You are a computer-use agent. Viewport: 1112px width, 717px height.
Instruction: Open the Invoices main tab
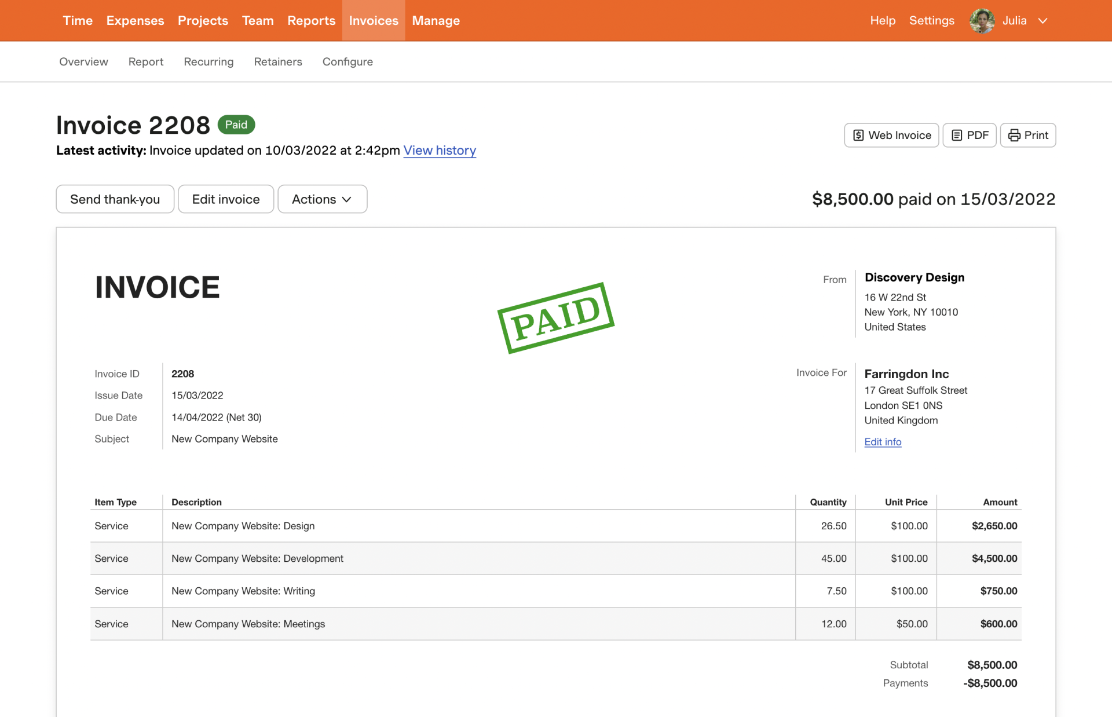pyautogui.click(x=373, y=21)
